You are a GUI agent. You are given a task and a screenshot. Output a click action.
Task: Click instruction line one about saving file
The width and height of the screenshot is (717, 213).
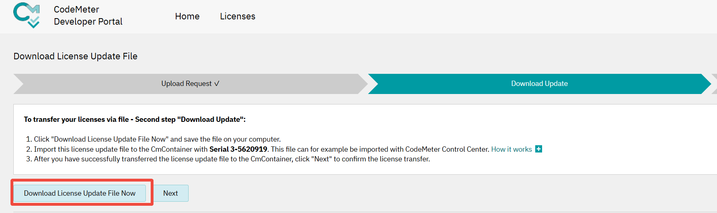[157, 139]
